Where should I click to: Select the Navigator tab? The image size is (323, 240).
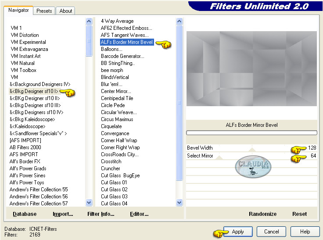[x=18, y=10]
